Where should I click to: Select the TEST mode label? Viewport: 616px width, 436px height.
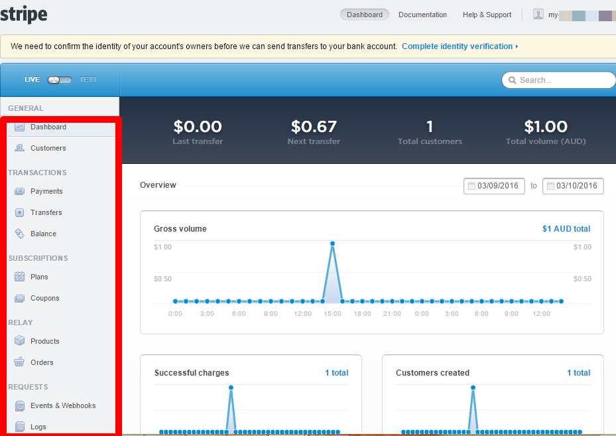[x=88, y=80]
